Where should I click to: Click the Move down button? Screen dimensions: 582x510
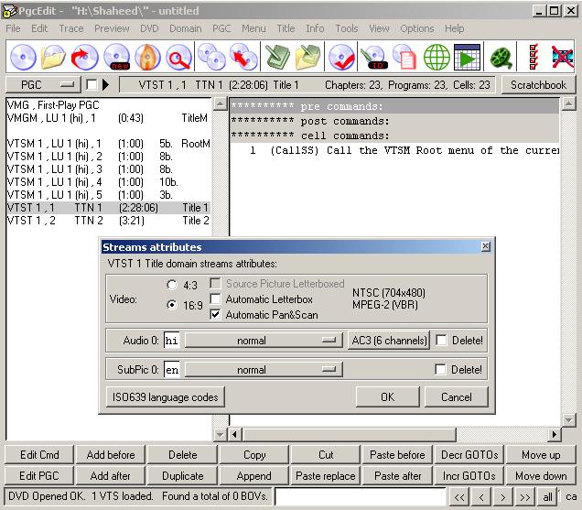[541, 476]
